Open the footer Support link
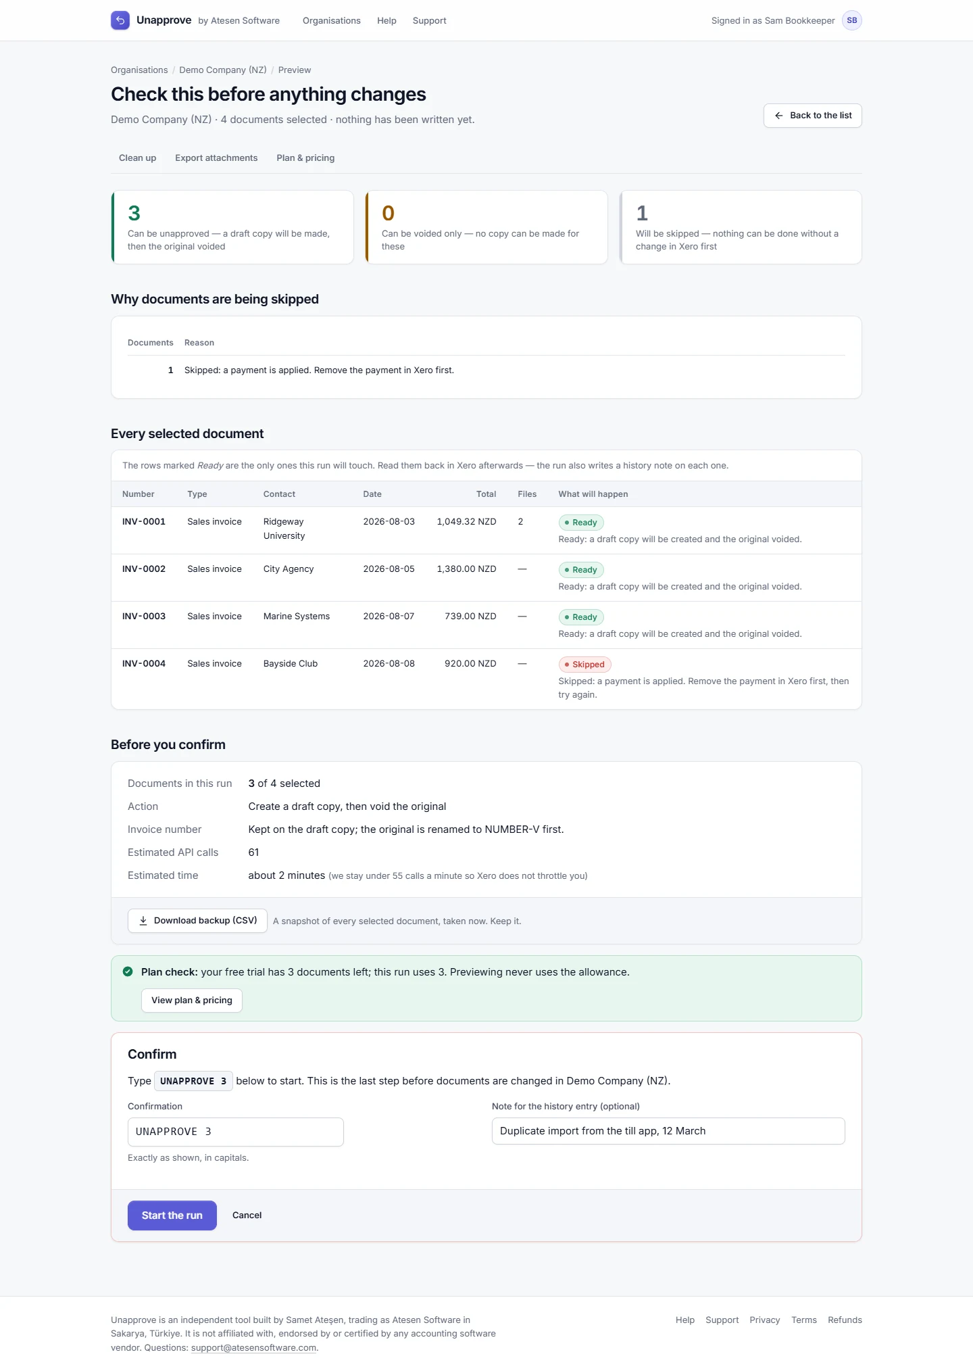Screen dimensions: 973x1371 pos(722,1320)
